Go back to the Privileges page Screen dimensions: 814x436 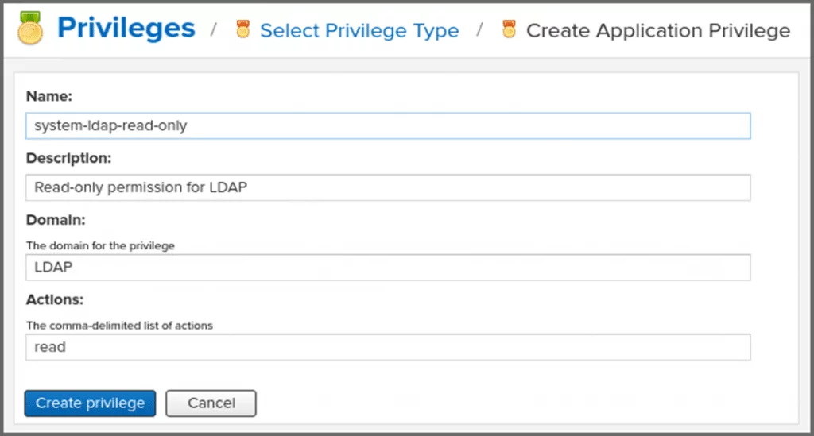[126, 29]
